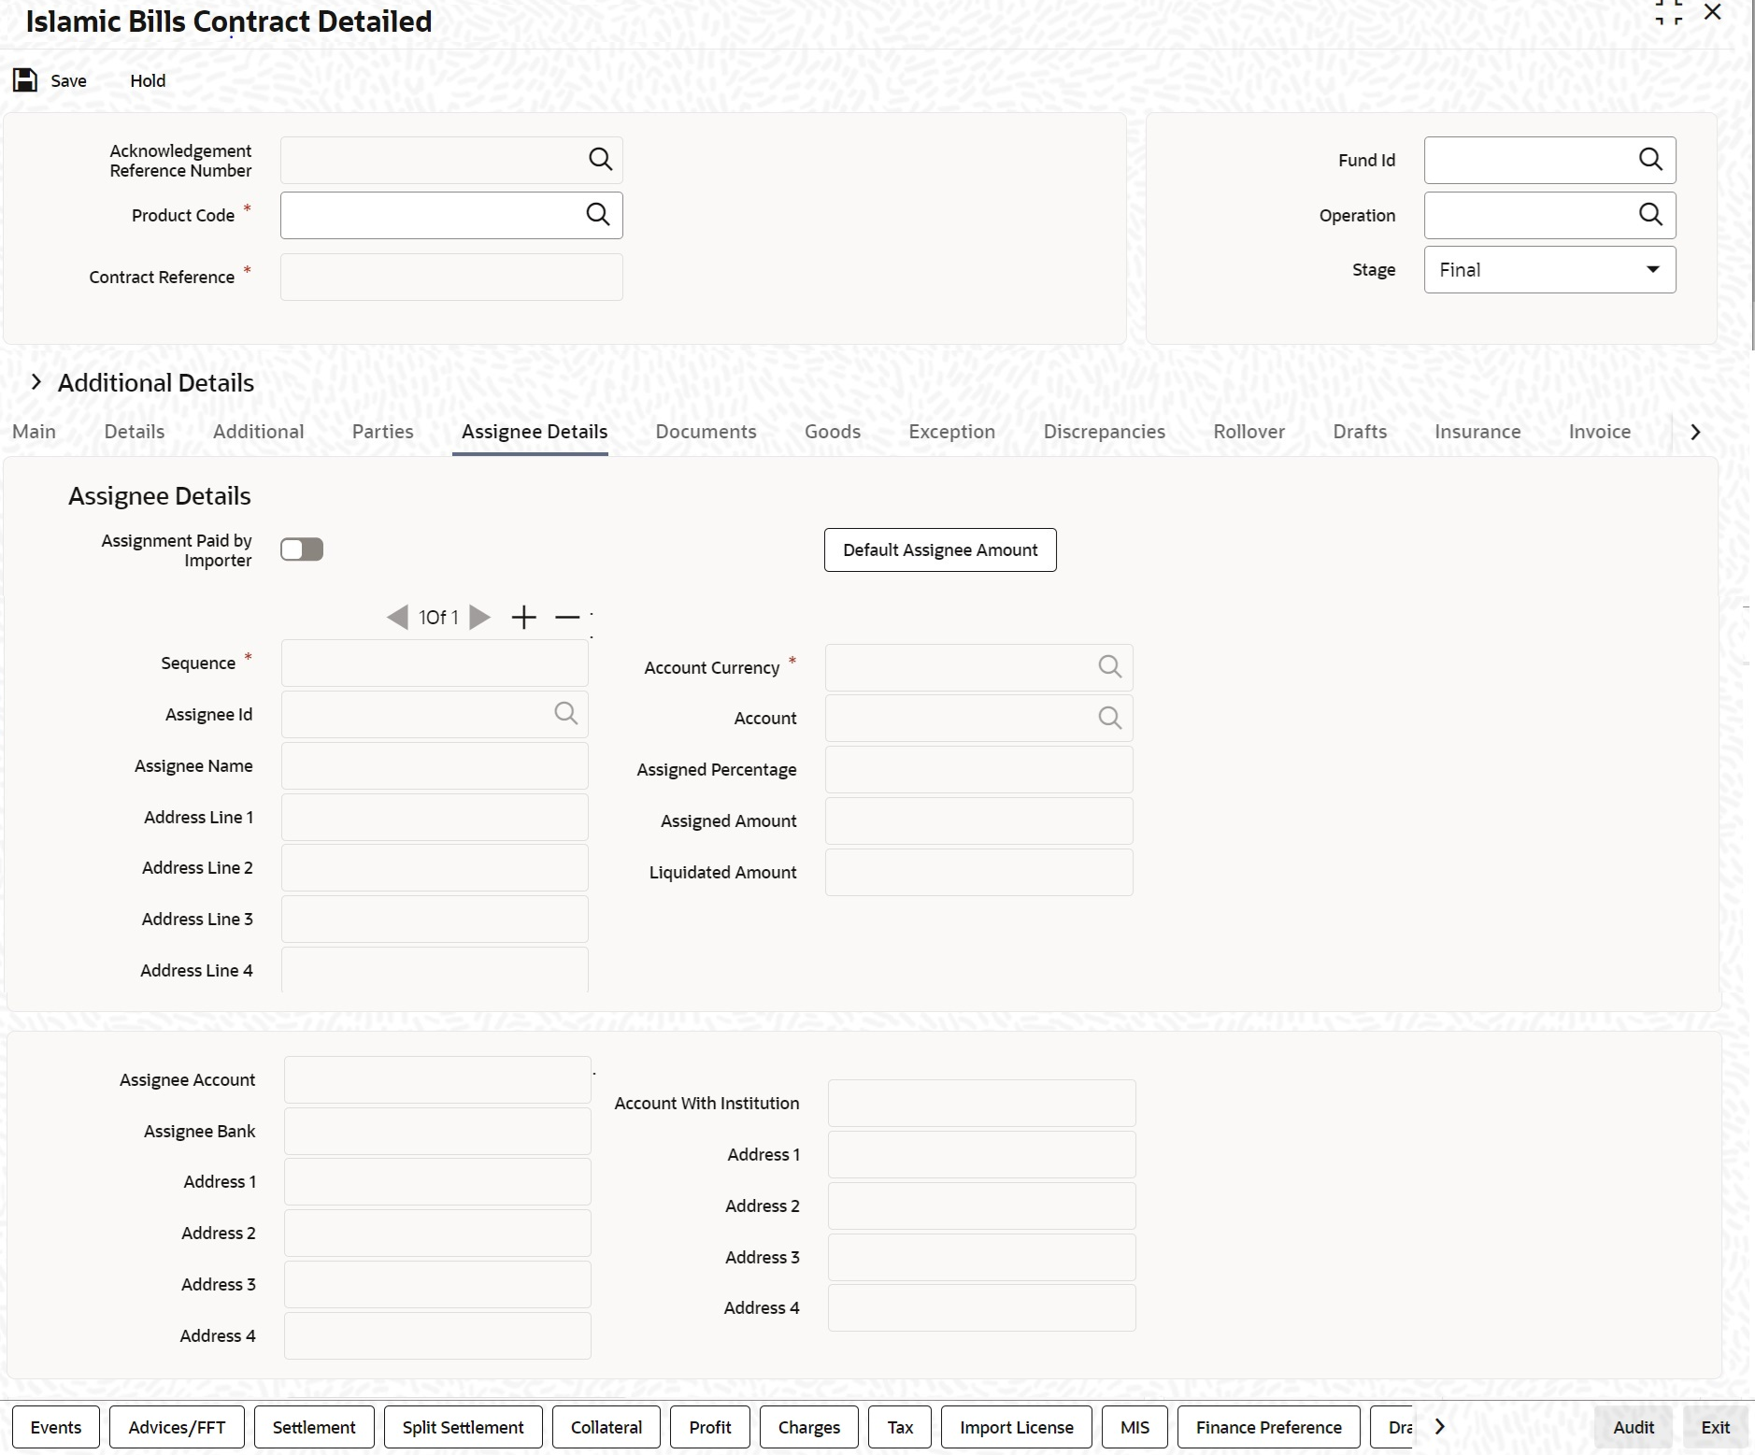Close the Islamic Bills Contract window

pyautogui.click(x=1713, y=12)
